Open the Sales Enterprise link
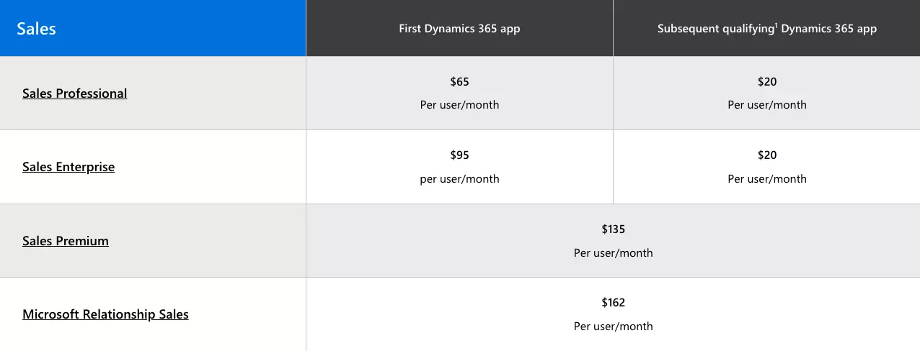Viewport: 920px width, 351px height. [68, 167]
